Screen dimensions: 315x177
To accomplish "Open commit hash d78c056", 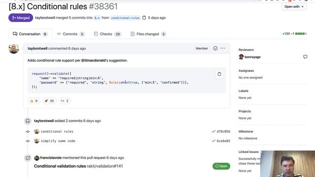I will pos(223,131).
